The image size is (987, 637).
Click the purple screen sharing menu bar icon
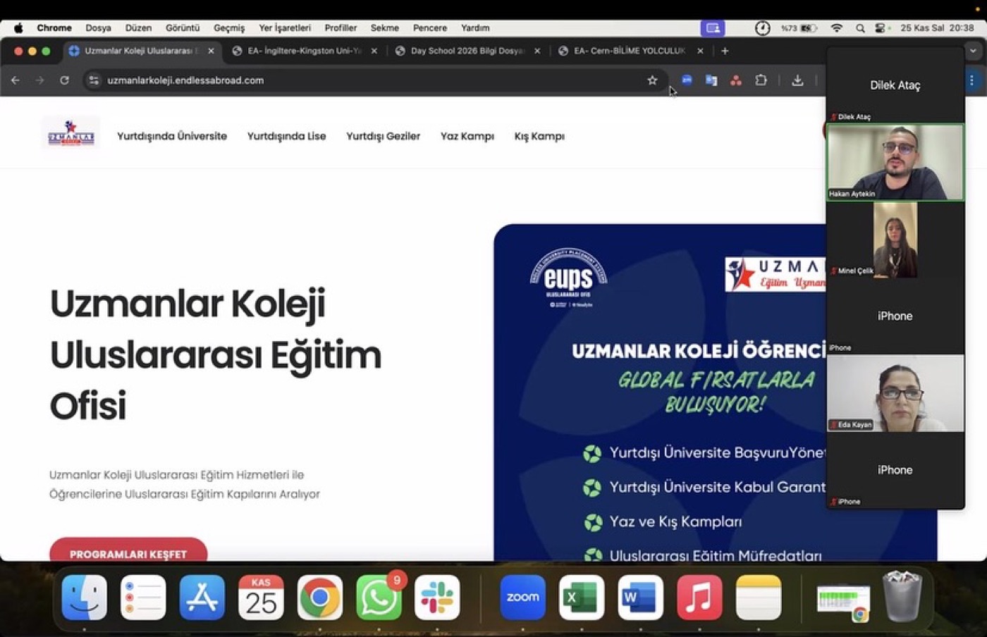click(x=713, y=28)
